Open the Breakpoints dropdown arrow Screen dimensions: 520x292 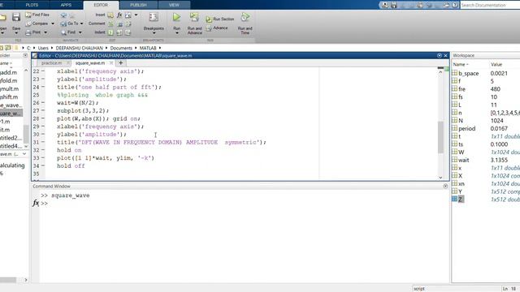click(x=154, y=33)
